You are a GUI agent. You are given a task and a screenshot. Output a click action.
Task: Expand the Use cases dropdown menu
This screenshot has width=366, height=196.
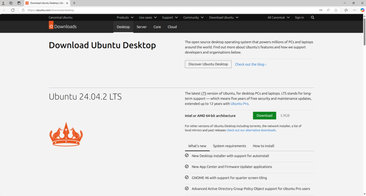click(x=148, y=17)
